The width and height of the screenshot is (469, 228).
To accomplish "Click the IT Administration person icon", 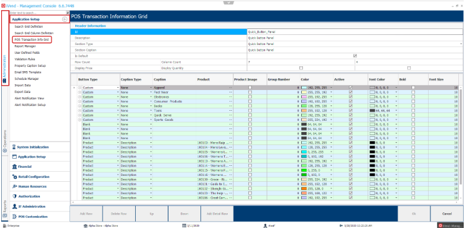I will [x=14, y=207].
